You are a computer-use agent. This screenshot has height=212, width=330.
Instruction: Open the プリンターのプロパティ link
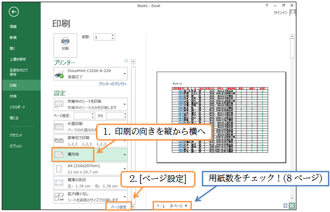[x=113, y=83]
